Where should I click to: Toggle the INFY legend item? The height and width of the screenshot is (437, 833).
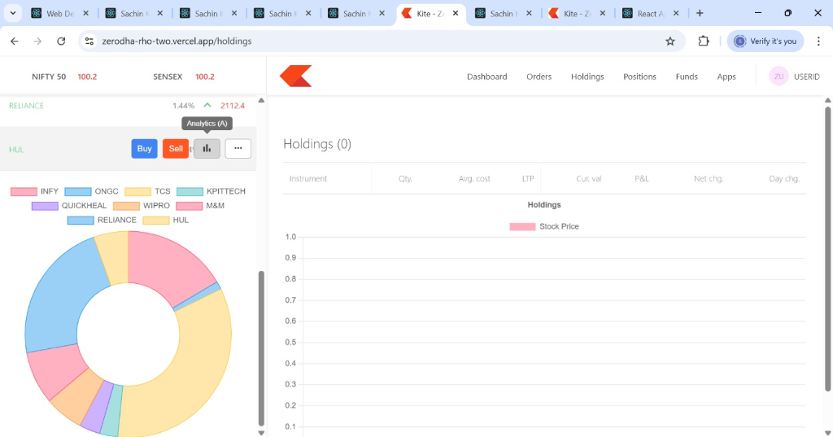(34, 191)
